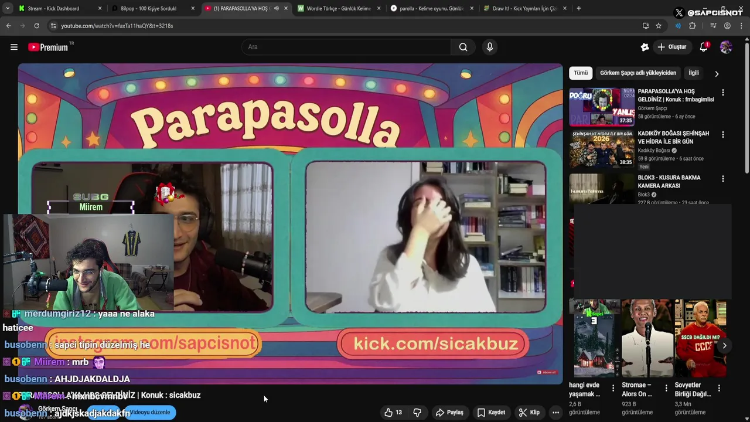Screen dimensions: 750x422
Task: Select Görkem Şapçı adlı yükleyiciden chip
Action: pyautogui.click(x=638, y=73)
